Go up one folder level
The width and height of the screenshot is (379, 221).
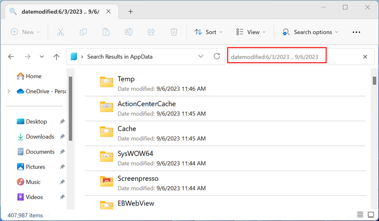pos(56,57)
